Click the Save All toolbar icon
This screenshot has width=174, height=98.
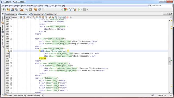[x=17, y=10]
